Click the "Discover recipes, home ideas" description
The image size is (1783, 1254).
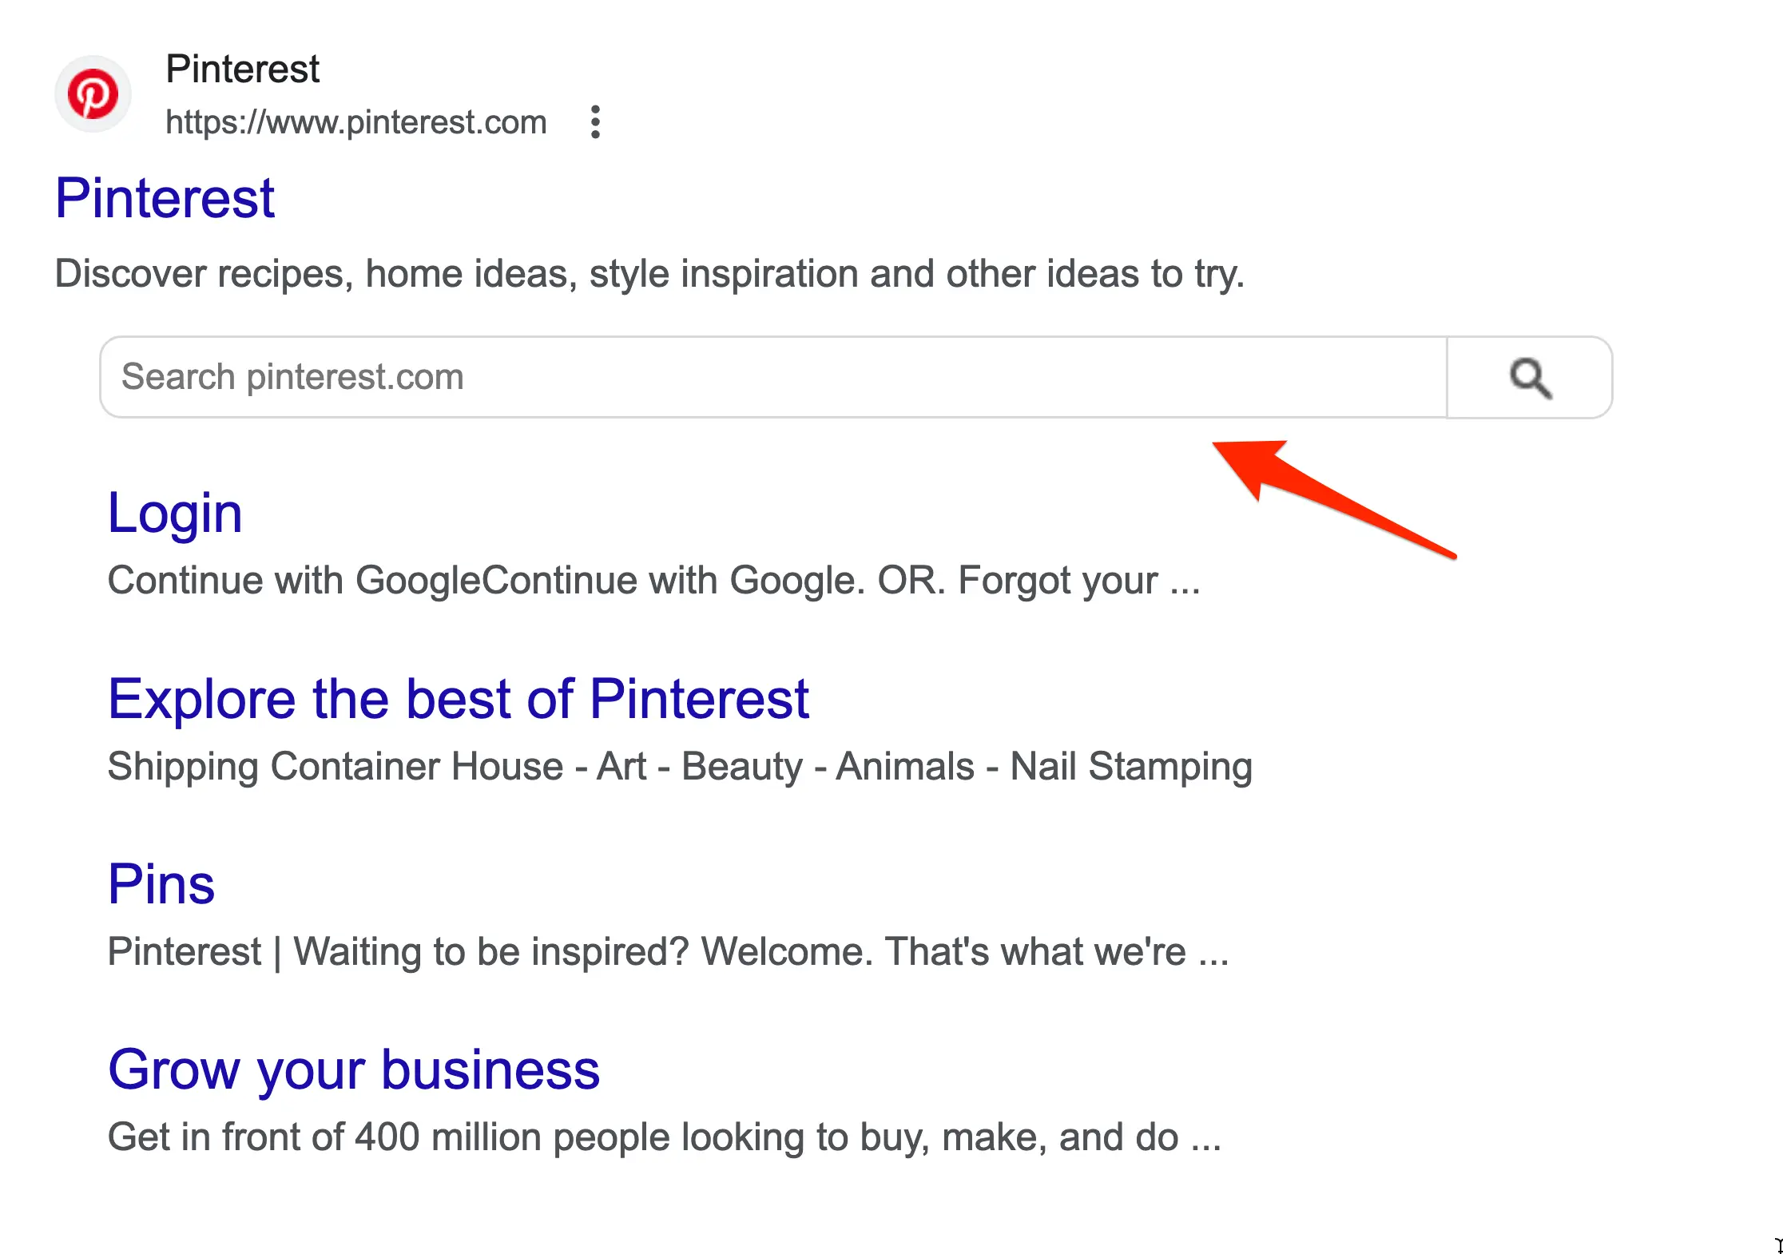click(649, 274)
